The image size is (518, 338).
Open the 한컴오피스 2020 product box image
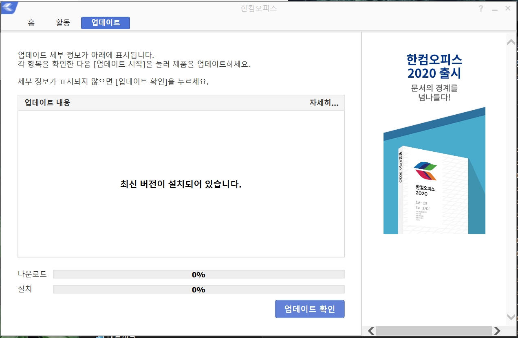point(434,171)
